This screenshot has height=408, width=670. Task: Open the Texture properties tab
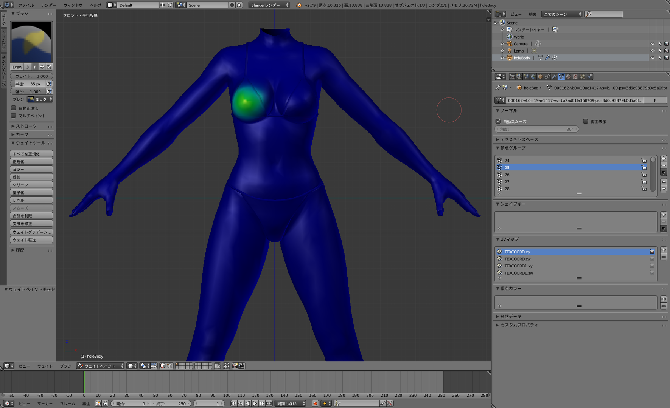(x=575, y=77)
